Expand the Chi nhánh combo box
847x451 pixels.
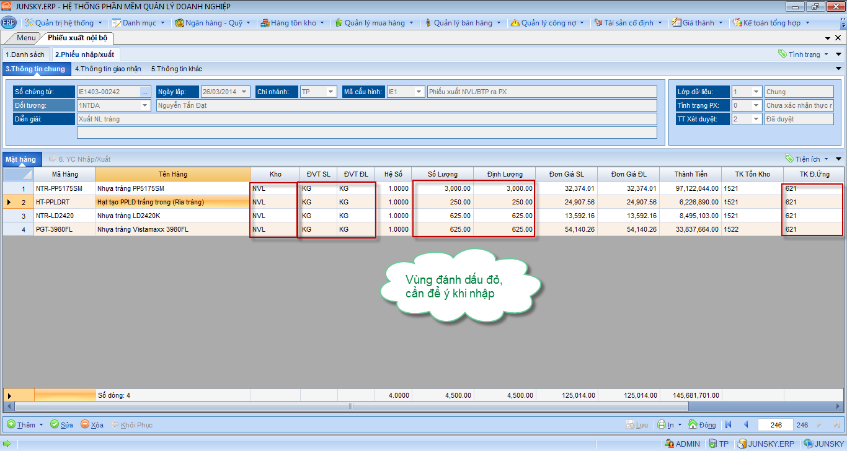tap(331, 92)
